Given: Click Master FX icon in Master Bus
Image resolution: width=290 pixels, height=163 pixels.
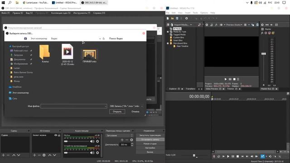Looking at the screenshot, I should point(262,33).
